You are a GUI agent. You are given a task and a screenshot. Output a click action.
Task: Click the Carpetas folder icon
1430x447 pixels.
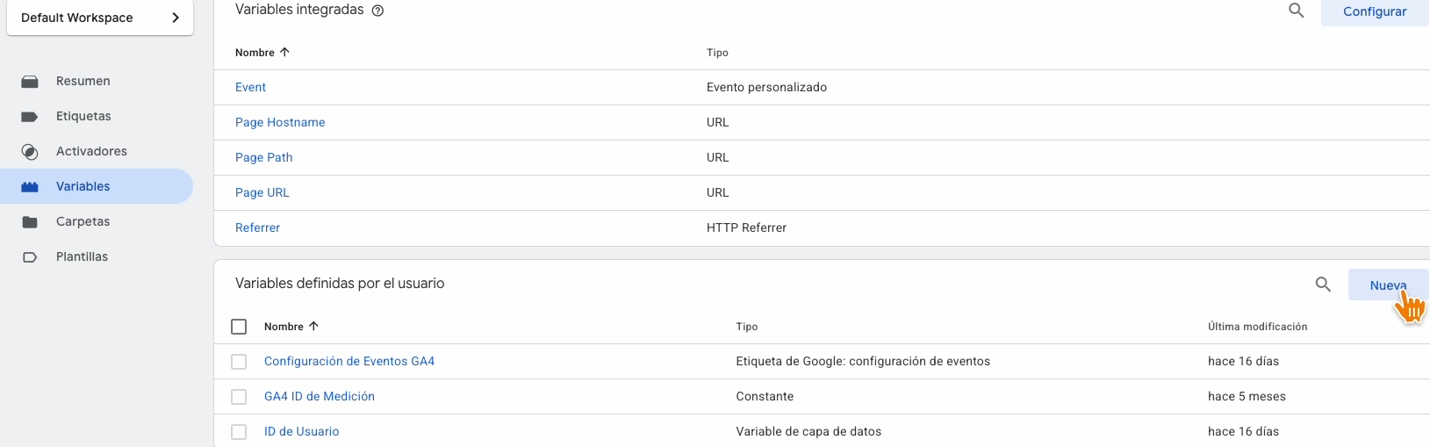coord(30,222)
